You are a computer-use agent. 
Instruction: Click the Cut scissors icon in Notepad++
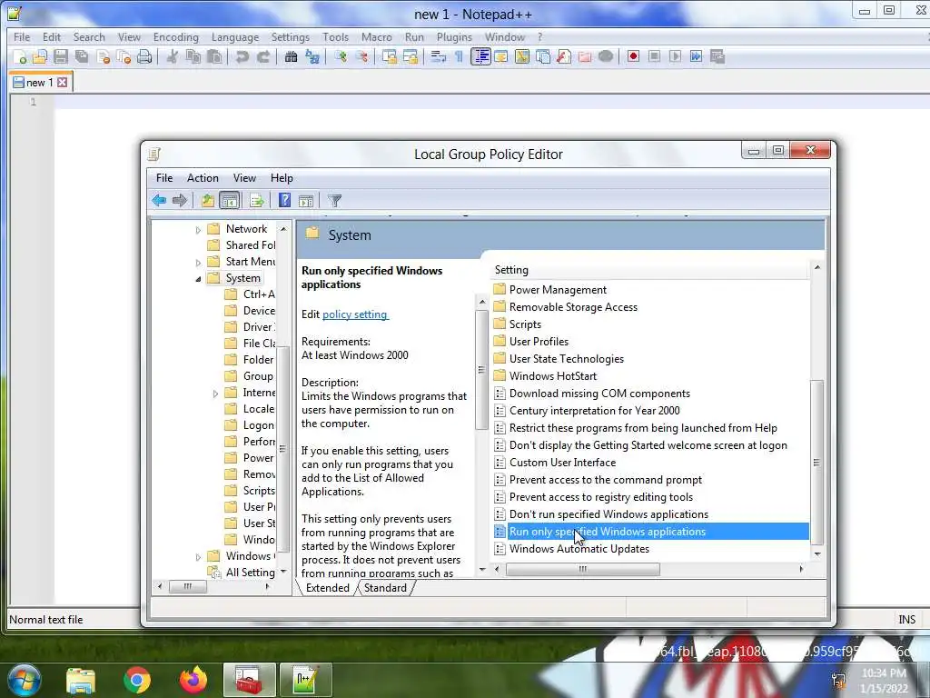click(x=172, y=57)
